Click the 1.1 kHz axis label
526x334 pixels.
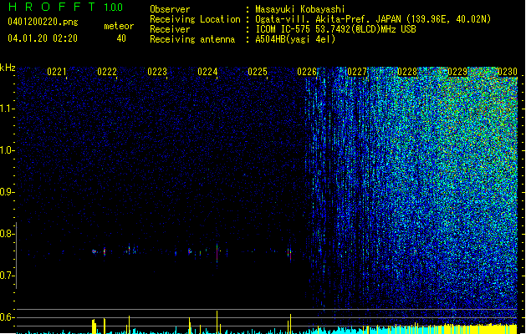pos(7,109)
